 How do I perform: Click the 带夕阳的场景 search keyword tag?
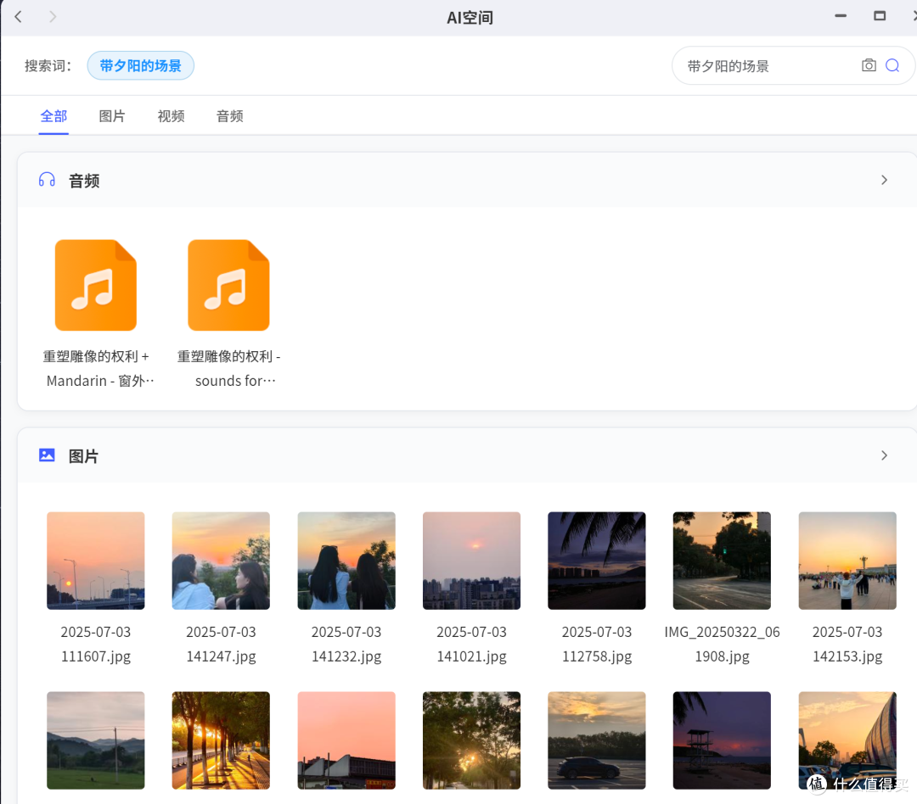pyautogui.click(x=140, y=65)
